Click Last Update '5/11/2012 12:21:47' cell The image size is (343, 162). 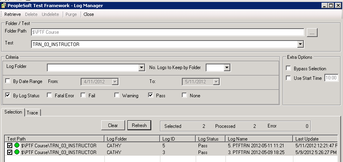[x=316, y=146]
